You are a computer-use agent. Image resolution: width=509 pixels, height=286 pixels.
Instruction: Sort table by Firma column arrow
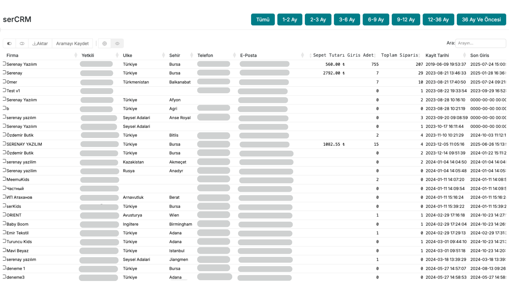[x=76, y=55]
